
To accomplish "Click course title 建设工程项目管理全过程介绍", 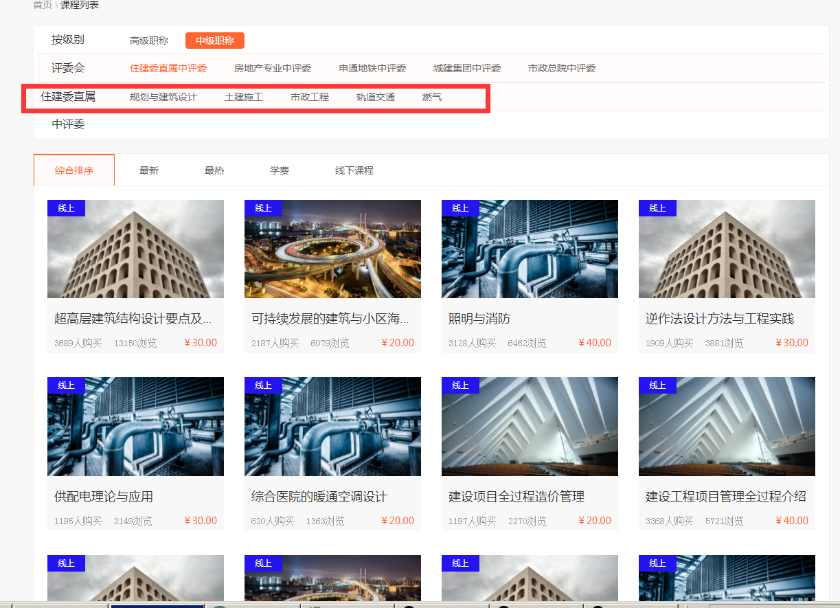I will (x=726, y=497).
